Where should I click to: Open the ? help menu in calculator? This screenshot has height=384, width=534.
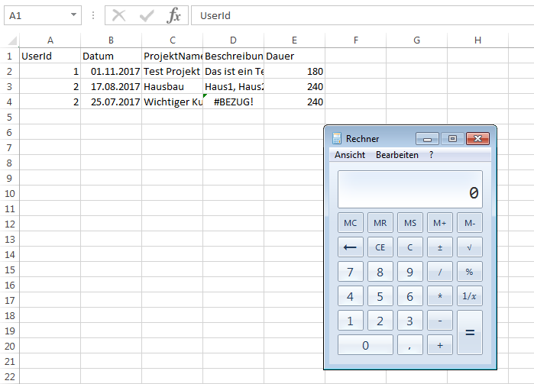(x=431, y=155)
